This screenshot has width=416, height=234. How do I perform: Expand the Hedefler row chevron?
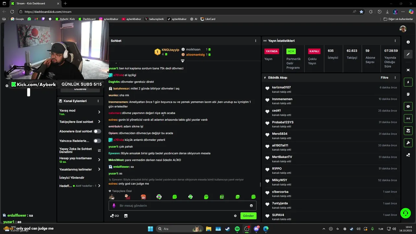click(99, 186)
